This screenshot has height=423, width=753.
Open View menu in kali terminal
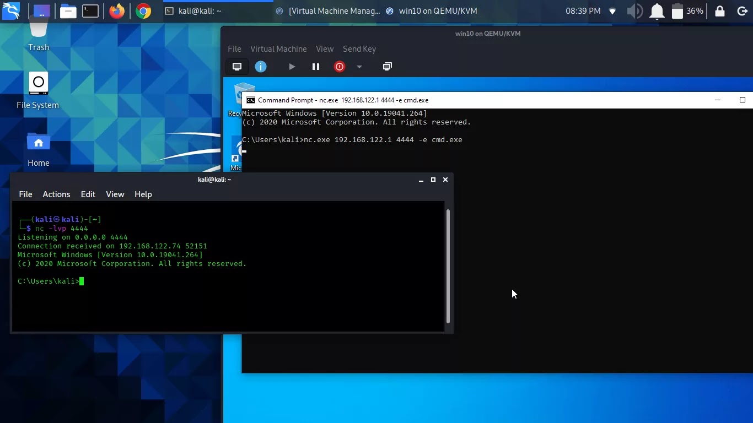tap(115, 194)
